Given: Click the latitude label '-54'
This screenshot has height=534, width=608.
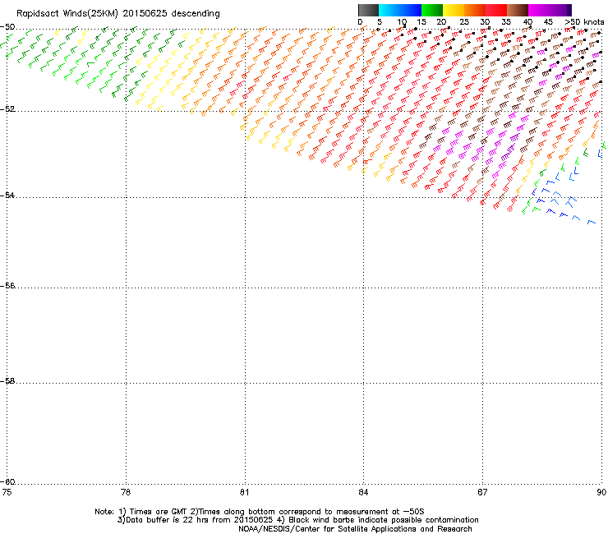Looking at the screenshot, I should 7,195.
